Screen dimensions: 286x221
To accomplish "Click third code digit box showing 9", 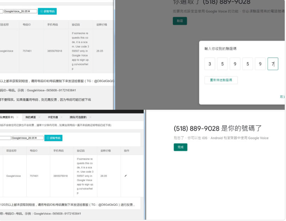I will [x=235, y=64].
